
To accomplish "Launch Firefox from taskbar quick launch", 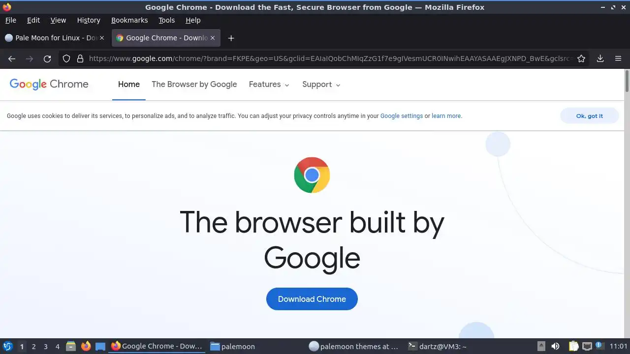I will [x=86, y=346].
